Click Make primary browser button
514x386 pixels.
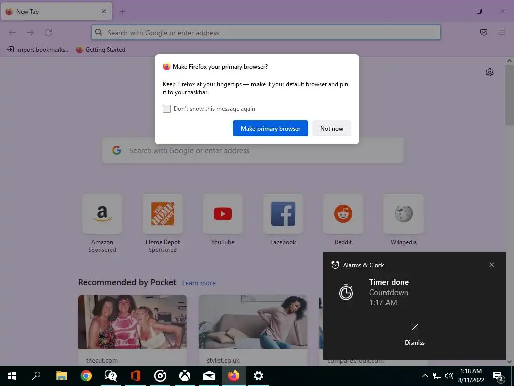[271, 128]
